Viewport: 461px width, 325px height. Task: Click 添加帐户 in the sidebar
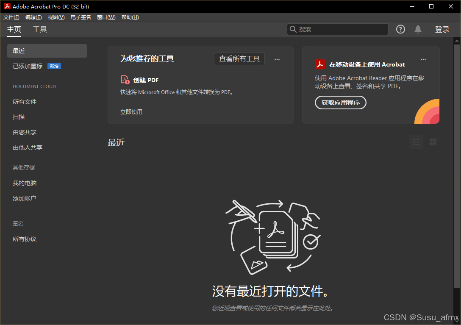pyautogui.click(x=25, y=199)
